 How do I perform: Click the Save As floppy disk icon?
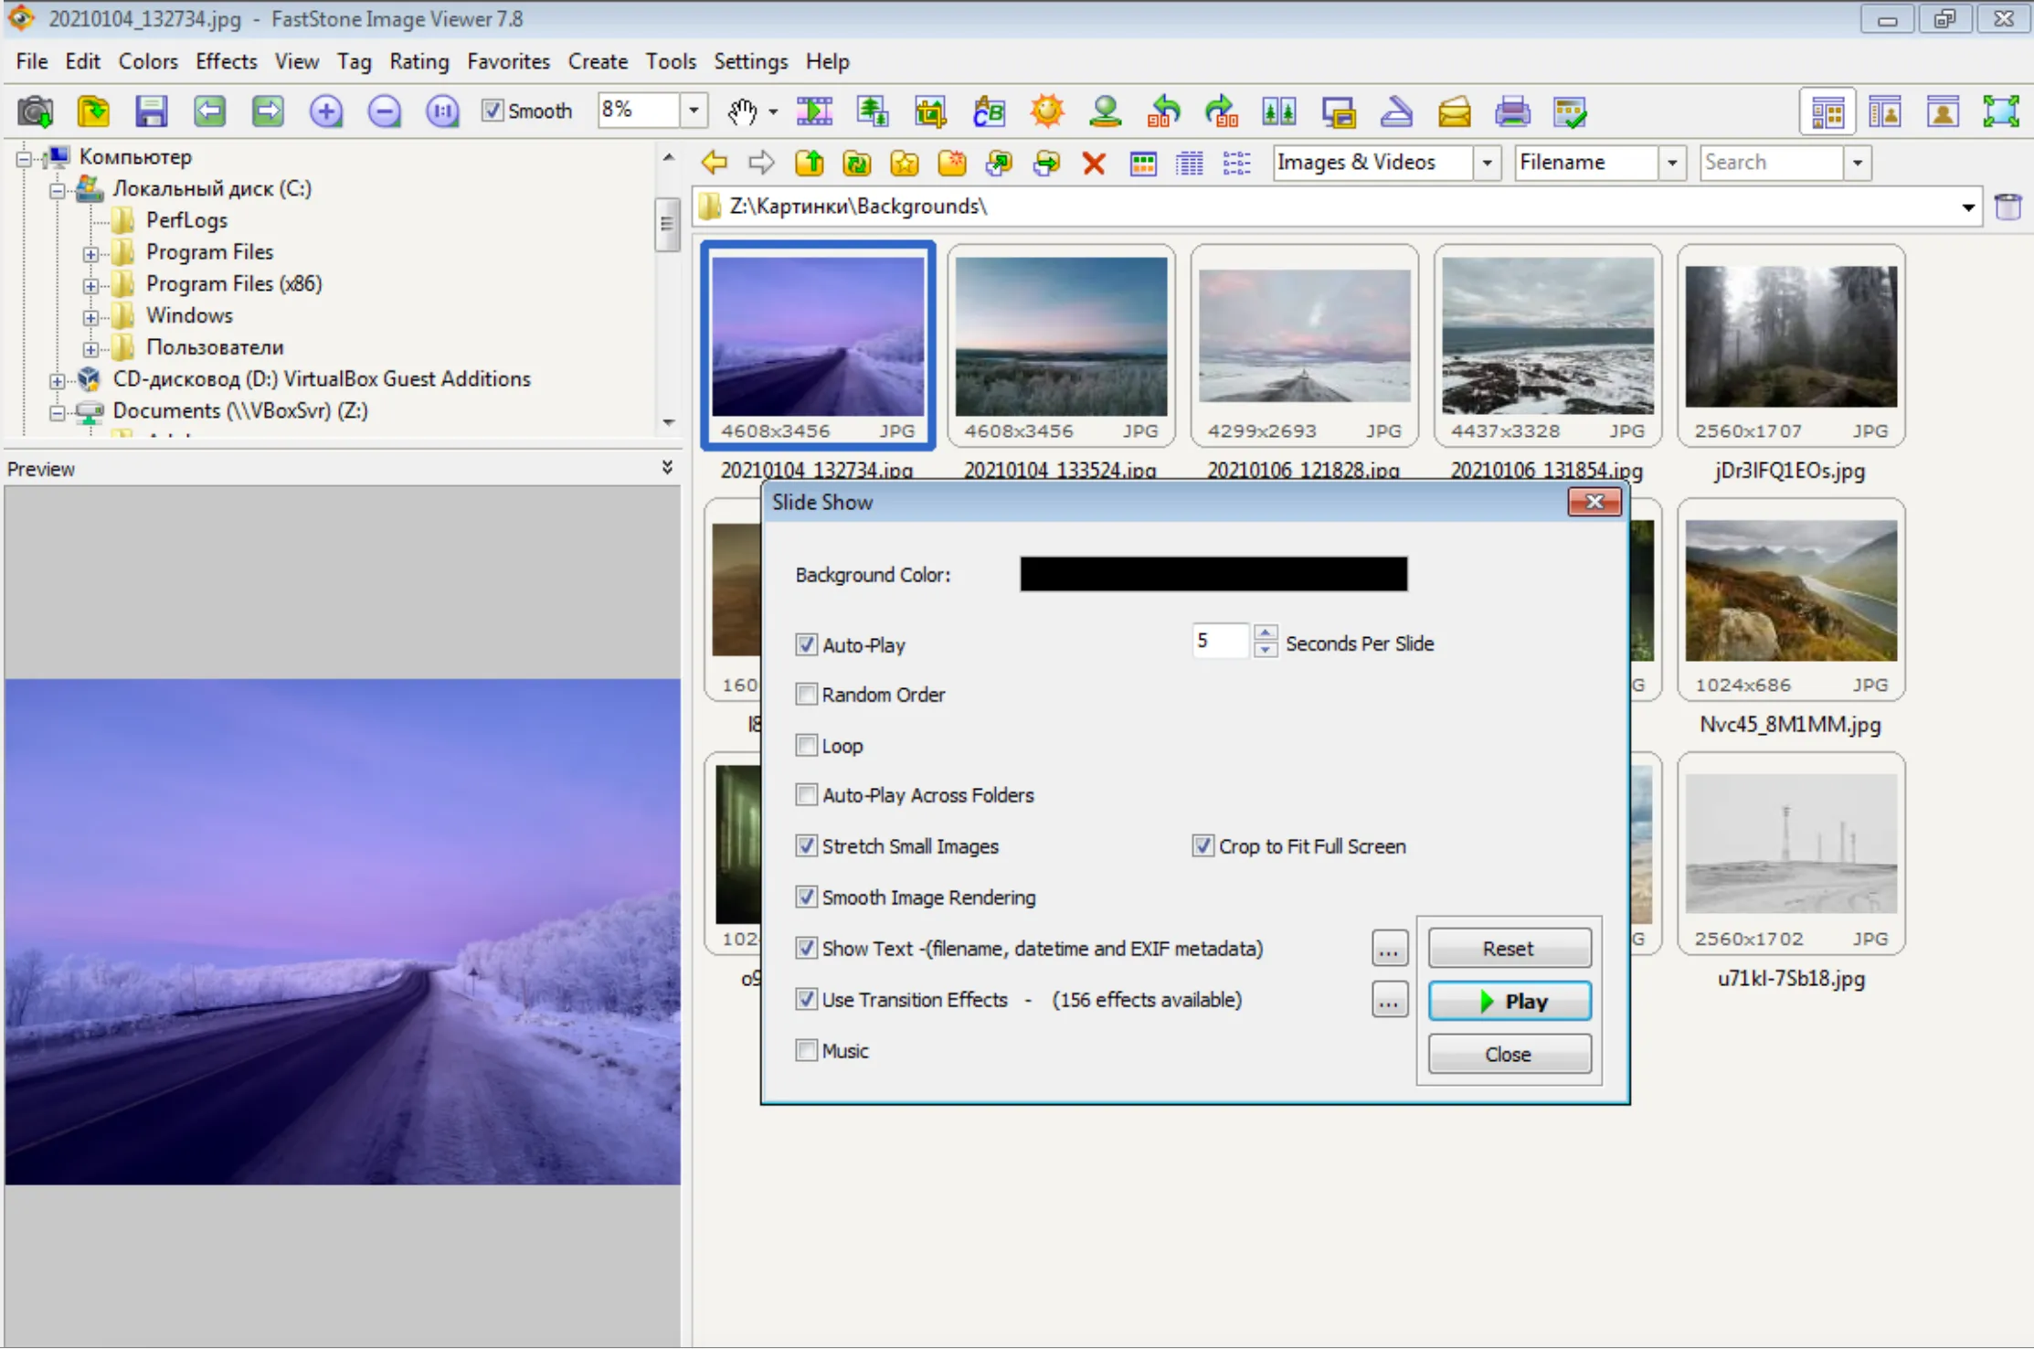coord(151,112)
